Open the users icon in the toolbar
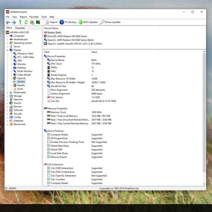 coord(32,22)
